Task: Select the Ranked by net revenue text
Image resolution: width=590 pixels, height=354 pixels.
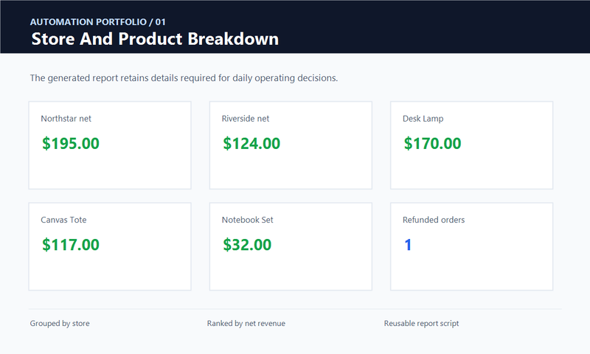Action: (246, 323)
